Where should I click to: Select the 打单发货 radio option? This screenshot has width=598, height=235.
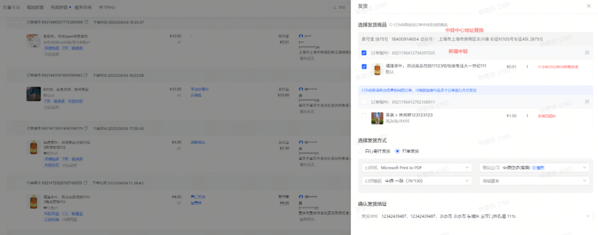click(x=397, y=151)
